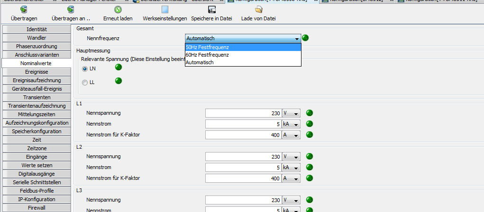Click green status LED beside Nennfrequenz
Image resolution: width=484 pixels, height=212 pixels.
pos(305,38)
